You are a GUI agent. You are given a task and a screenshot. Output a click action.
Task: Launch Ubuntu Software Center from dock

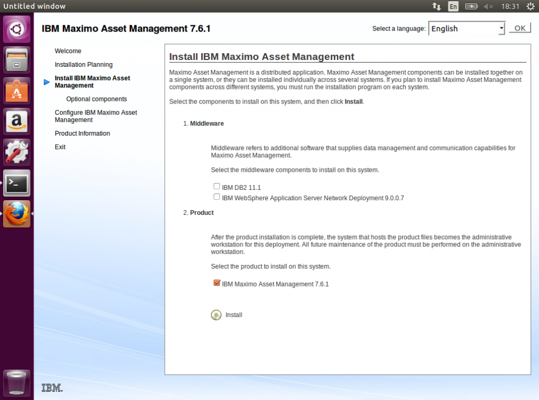click(16, 90)
